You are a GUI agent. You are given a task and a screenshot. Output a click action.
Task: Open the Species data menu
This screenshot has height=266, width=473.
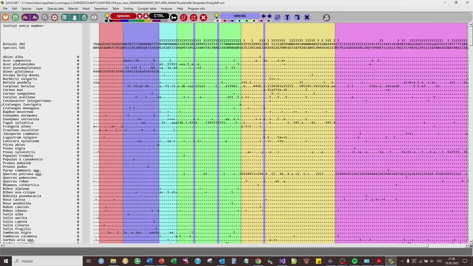pyautogui.click(x=55, y=8)
